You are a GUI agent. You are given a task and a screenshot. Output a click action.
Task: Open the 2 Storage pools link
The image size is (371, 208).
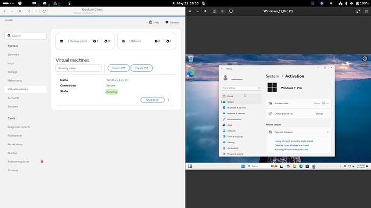[77, 41]
